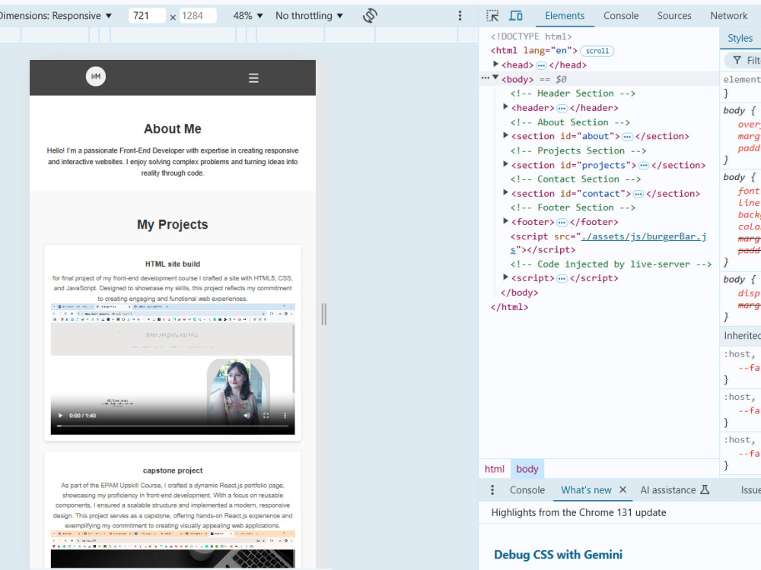Select the DOCTYPE html line
This screenshot has width=761, height=570.
click(531, 36)
